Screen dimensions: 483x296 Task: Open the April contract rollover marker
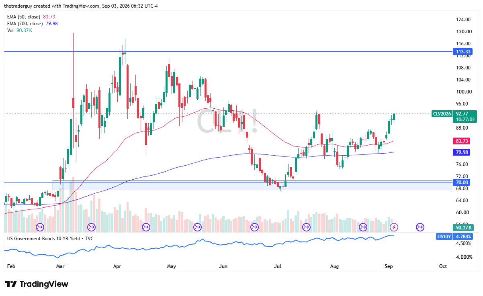(146, 227)
